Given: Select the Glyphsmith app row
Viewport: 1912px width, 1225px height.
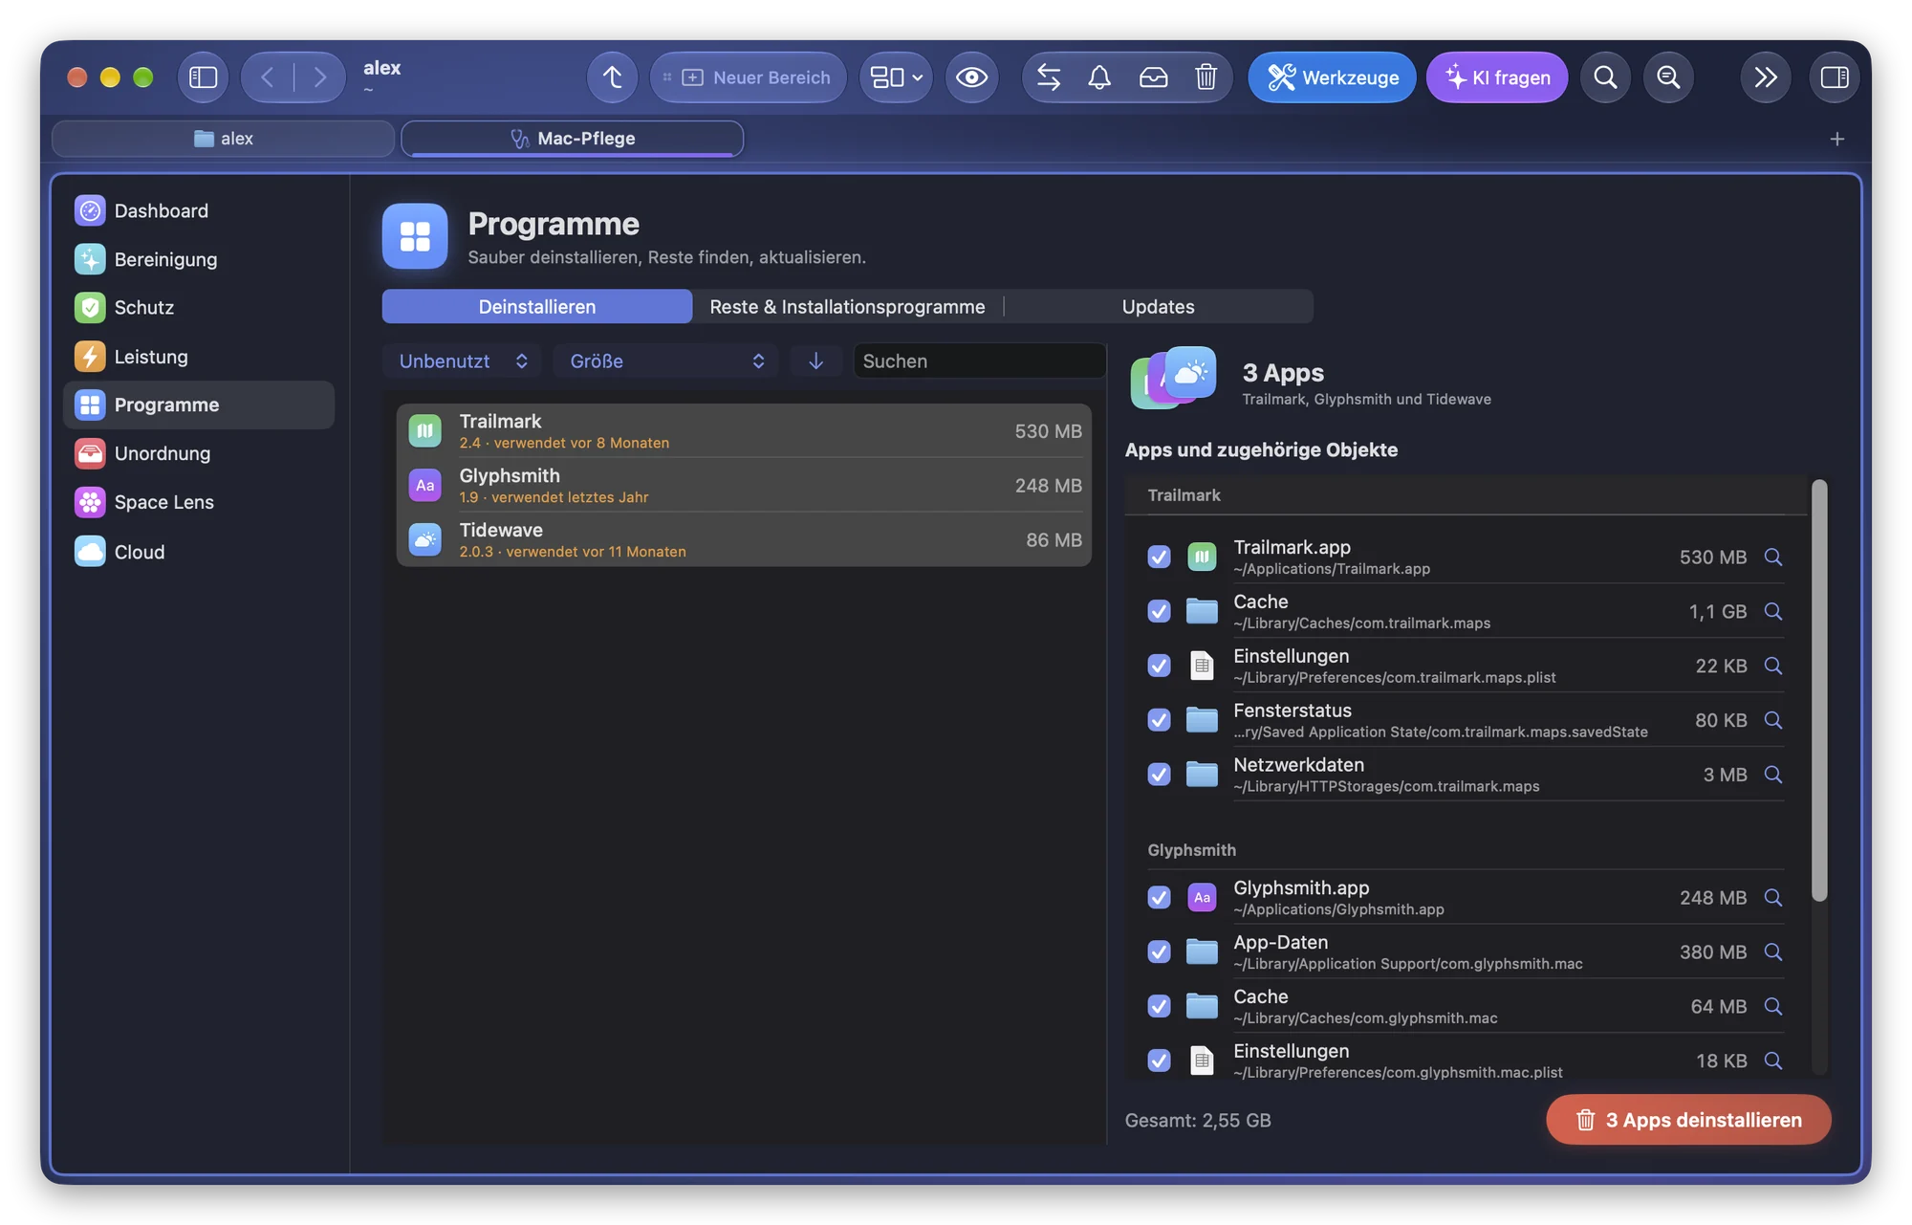Looking at the screenshot, I should pos(744,486).
